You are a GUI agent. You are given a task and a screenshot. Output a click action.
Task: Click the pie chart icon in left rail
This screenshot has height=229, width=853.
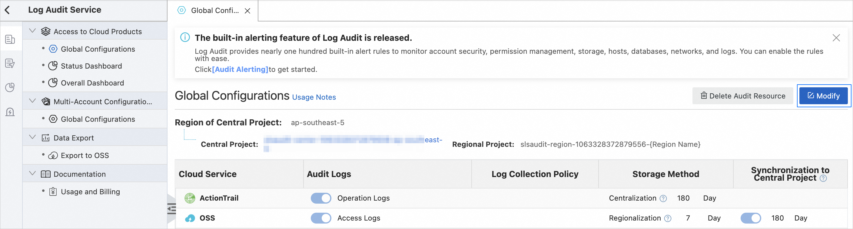pos(10,88)
